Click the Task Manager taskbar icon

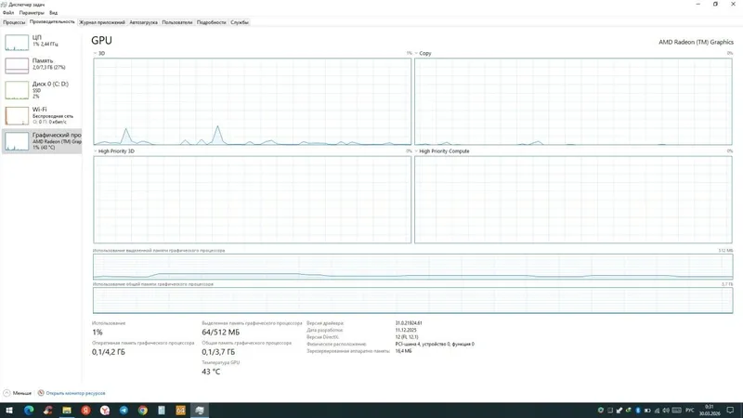click(x=200, y=411)
